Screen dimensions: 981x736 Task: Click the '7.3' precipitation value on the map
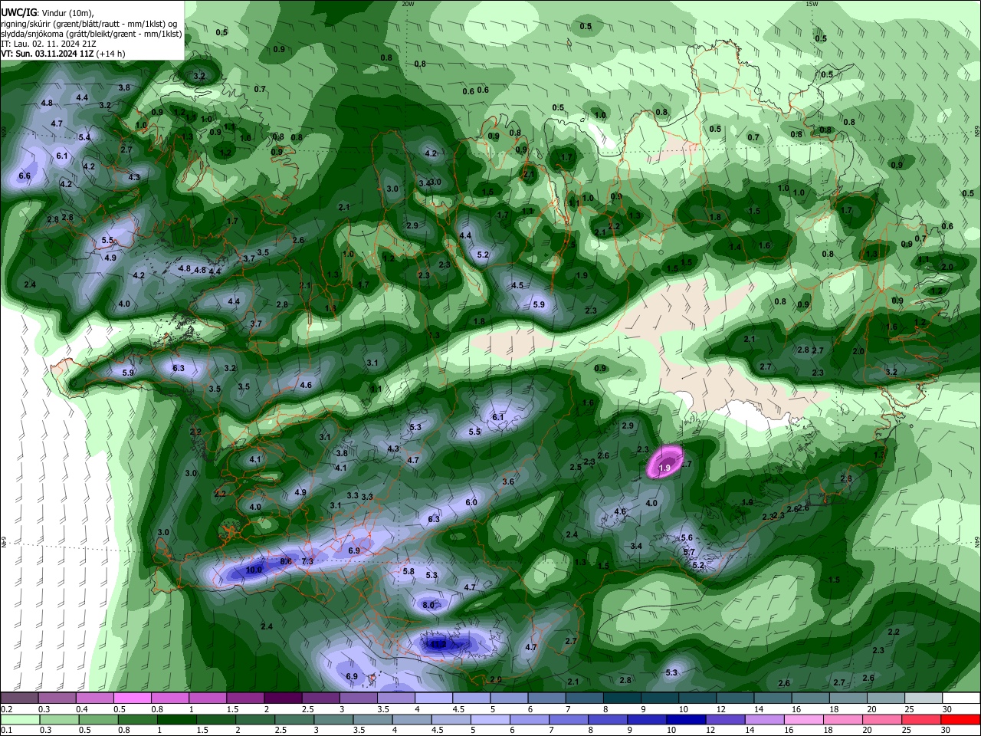pos(307,561)
